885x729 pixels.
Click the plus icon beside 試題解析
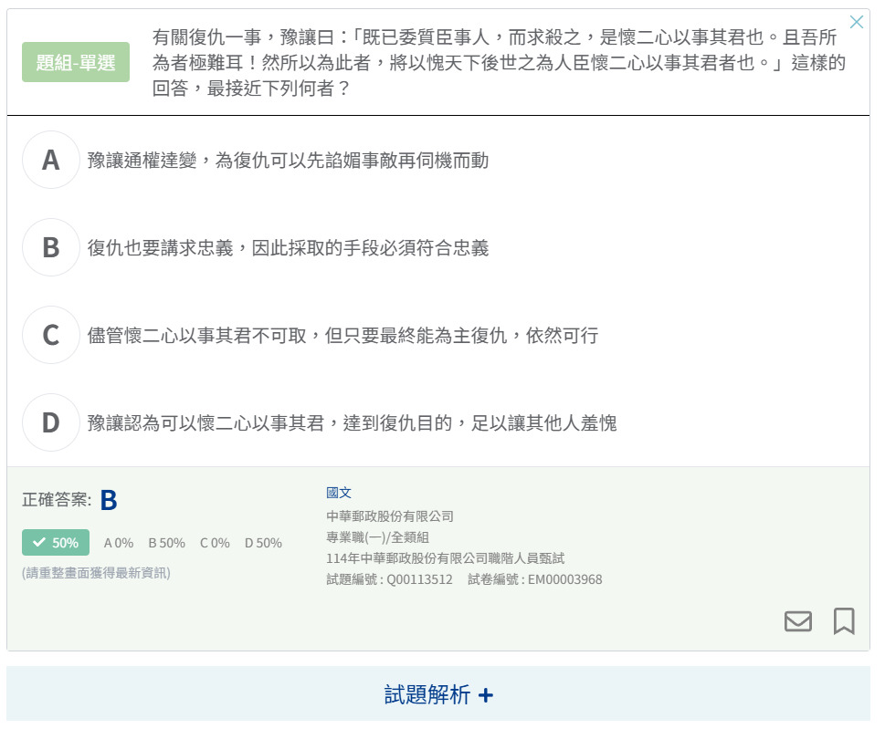click(x=486, y=695)
